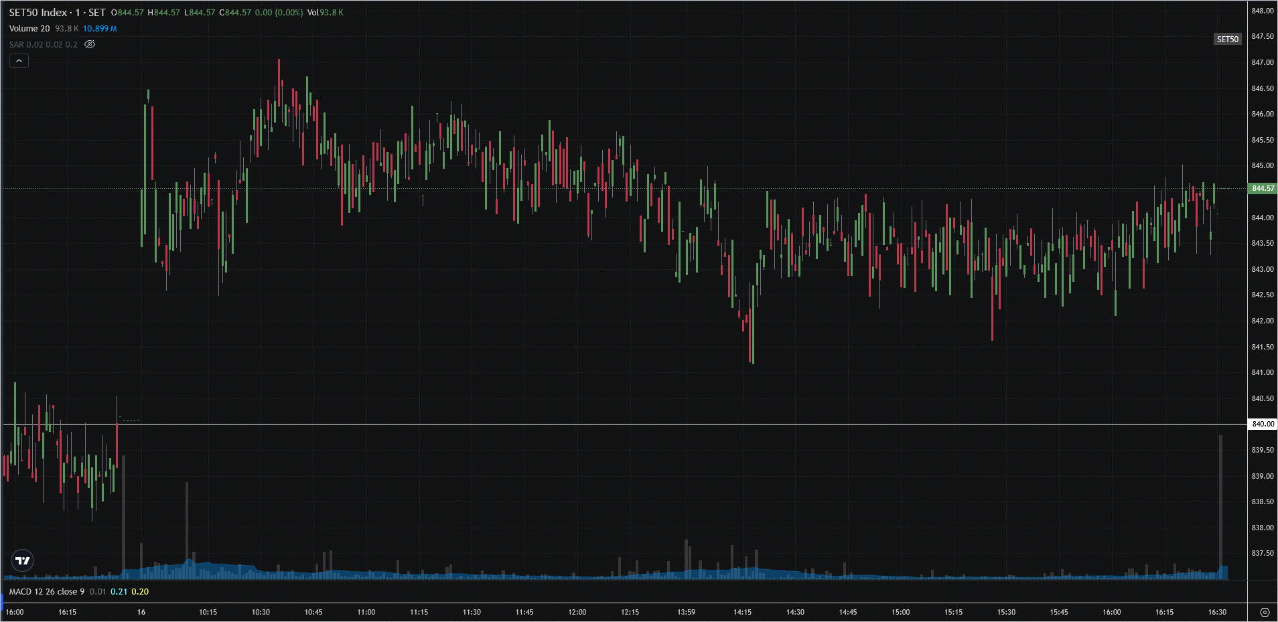Click the 16:30 time label at right end
This screenshot has width=1278, height=622.
tap(1216, 612)
